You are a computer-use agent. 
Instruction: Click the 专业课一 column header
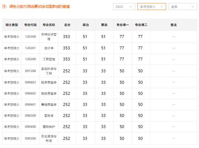coord(123,25)
